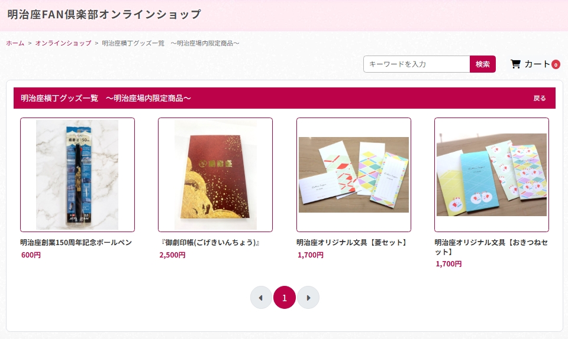Click the カート text label
Screen dimensions: 568x339
point(537,64)
